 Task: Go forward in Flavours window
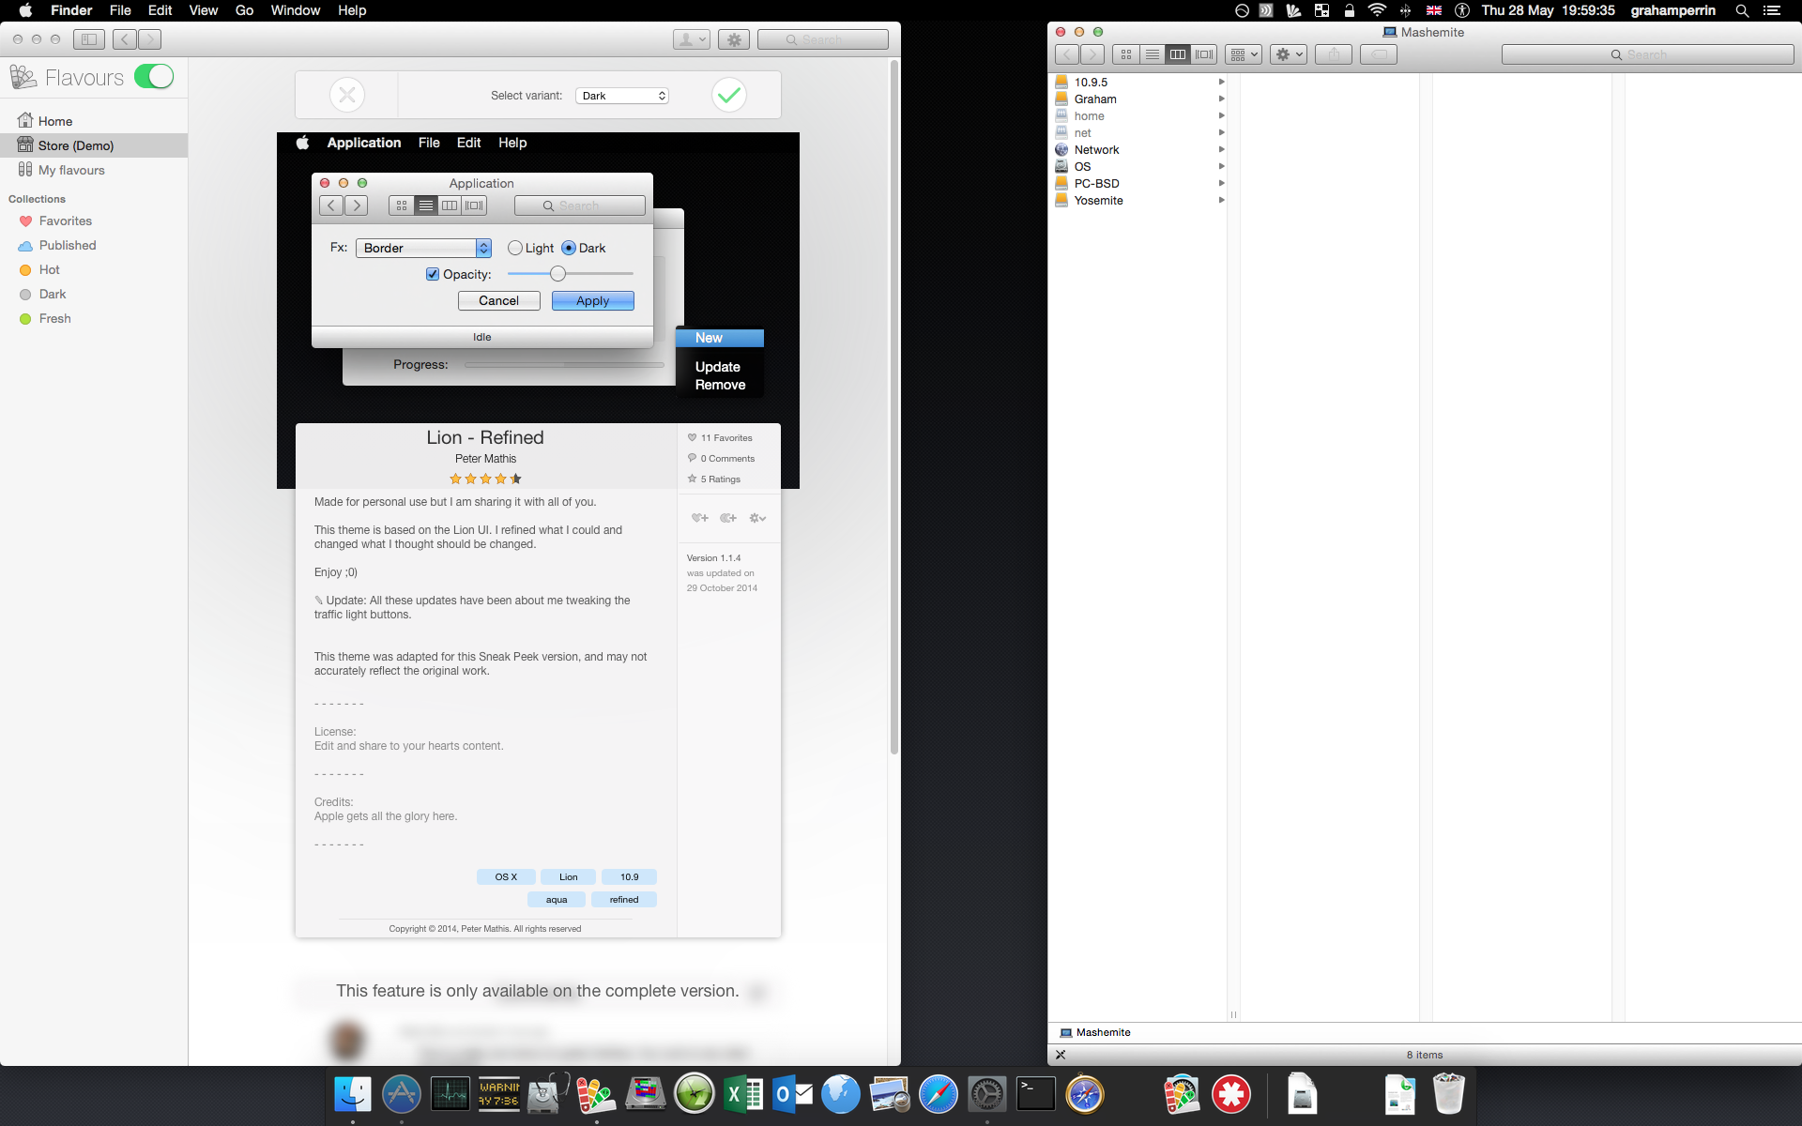click(x=149, y=39)
